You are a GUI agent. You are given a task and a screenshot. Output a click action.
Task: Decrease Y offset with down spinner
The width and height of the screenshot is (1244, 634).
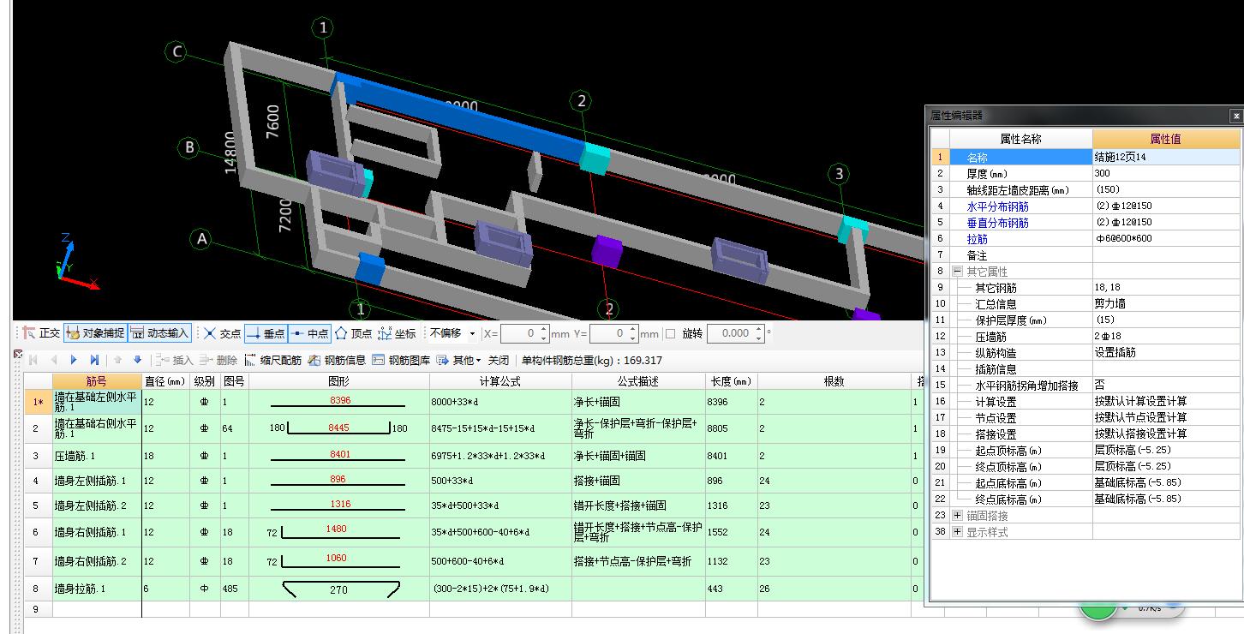pyautogui.click(x=633, y=338)
